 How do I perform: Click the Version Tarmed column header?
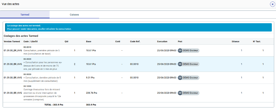pos(12,42)
